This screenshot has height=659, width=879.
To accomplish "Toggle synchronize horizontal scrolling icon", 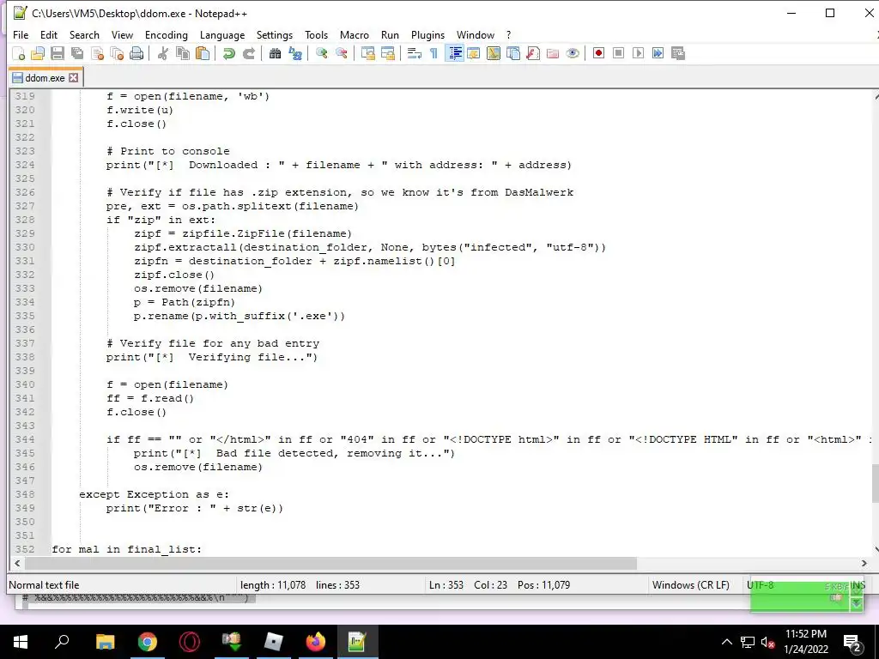I will (x=387, y=53).
